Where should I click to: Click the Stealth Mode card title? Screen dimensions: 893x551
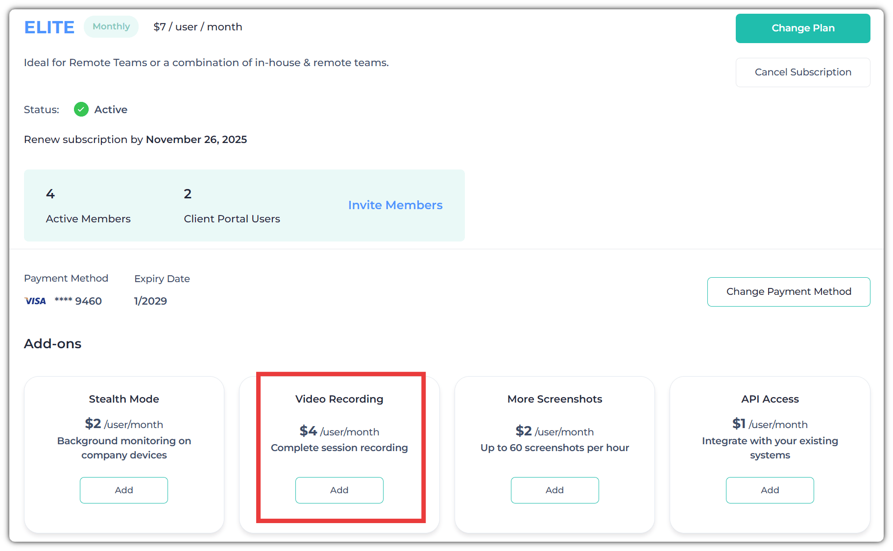pyautogui.click(x=124, y=399)
